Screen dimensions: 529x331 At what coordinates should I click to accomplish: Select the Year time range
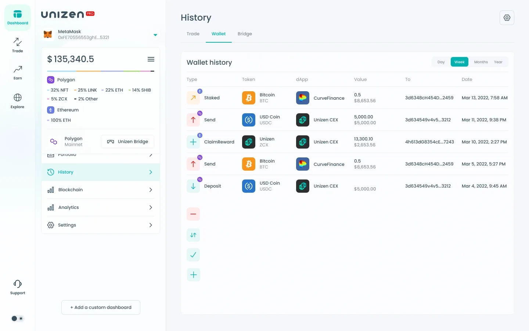(x=498, y=62)
